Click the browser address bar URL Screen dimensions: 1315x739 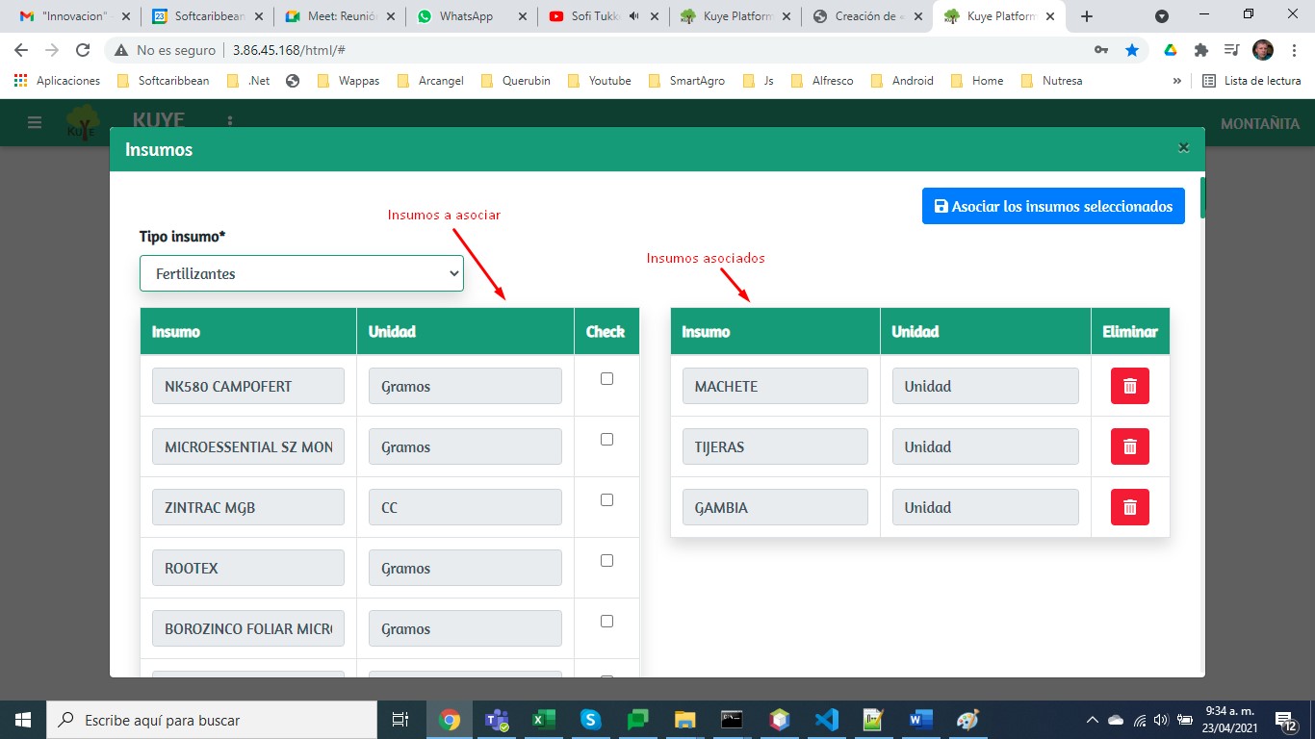coord(289,50)
